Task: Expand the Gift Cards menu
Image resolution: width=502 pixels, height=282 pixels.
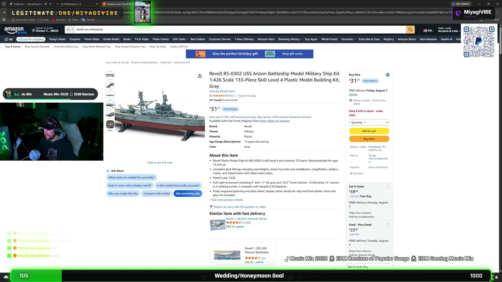Action: (x=180, y=39)
